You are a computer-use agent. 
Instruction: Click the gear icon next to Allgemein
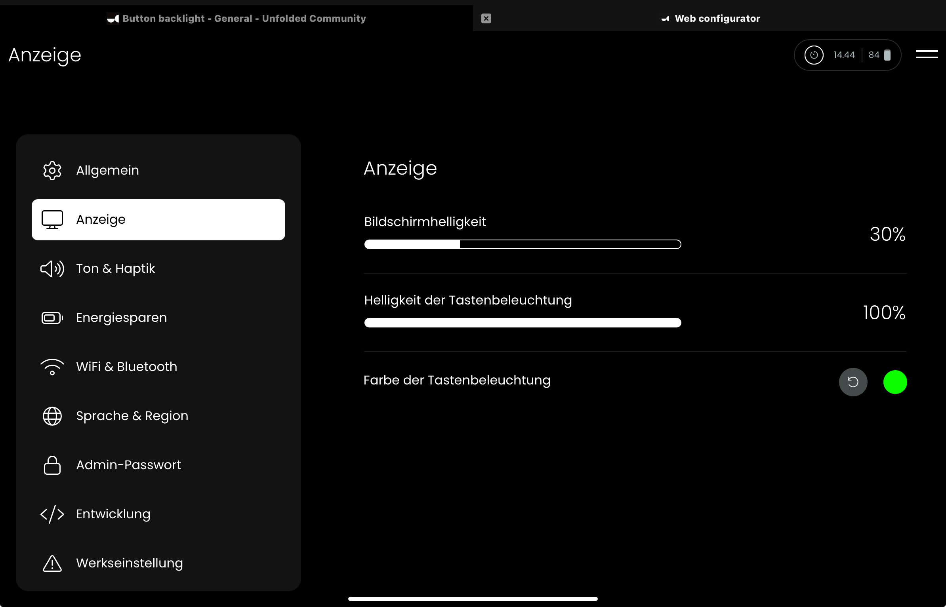(x=52, y=171)
